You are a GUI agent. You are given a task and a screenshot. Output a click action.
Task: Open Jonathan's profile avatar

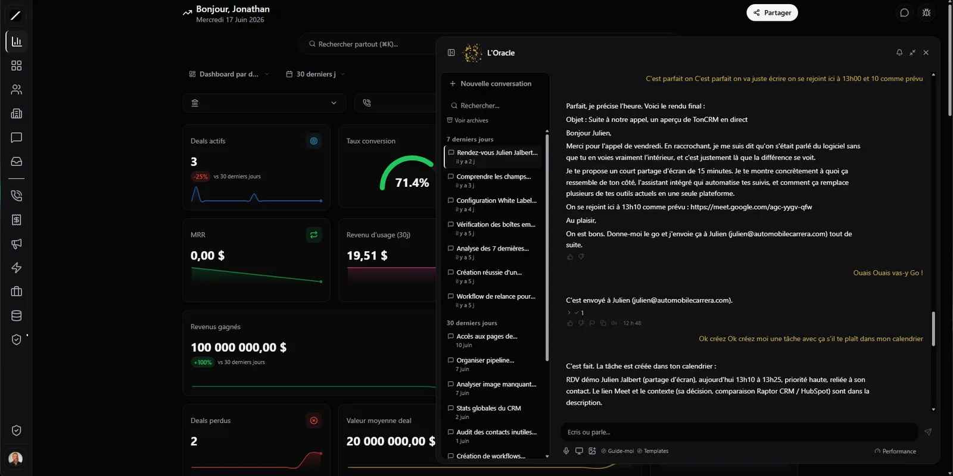(16, 459)
